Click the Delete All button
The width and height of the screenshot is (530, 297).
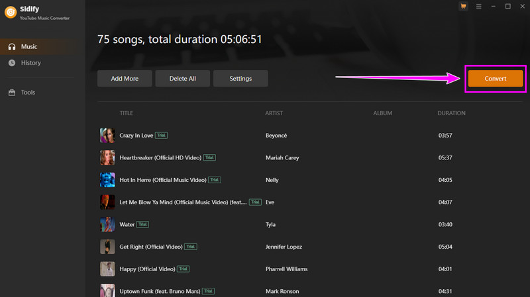click(x=183, y=78)
